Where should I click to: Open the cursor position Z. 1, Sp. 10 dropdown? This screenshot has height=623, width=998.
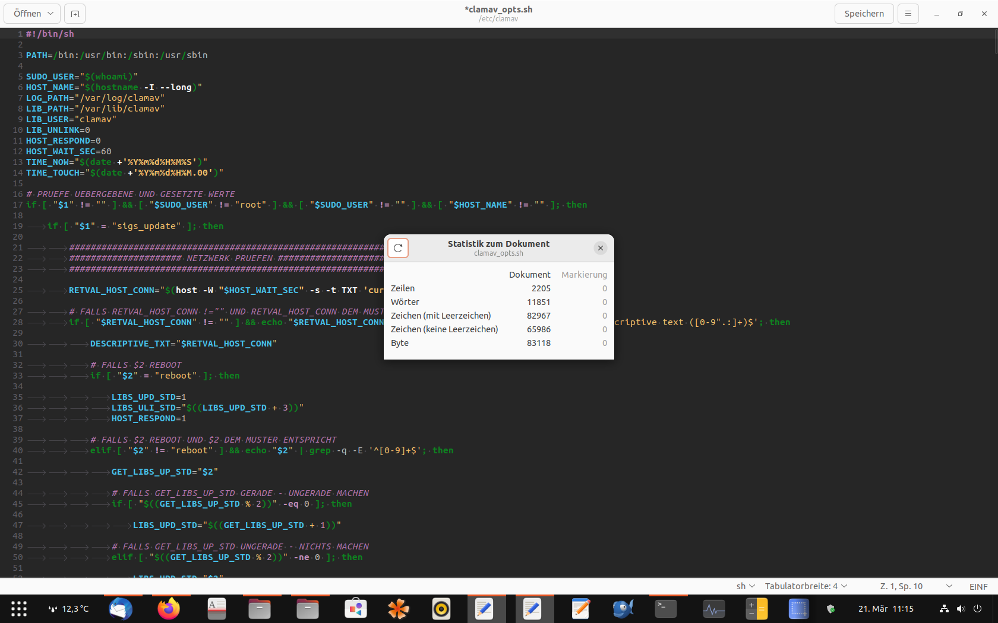point(915,586)
